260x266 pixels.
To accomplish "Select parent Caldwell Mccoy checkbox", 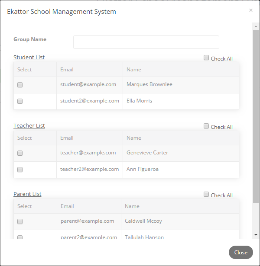I will tap(20, 221).
